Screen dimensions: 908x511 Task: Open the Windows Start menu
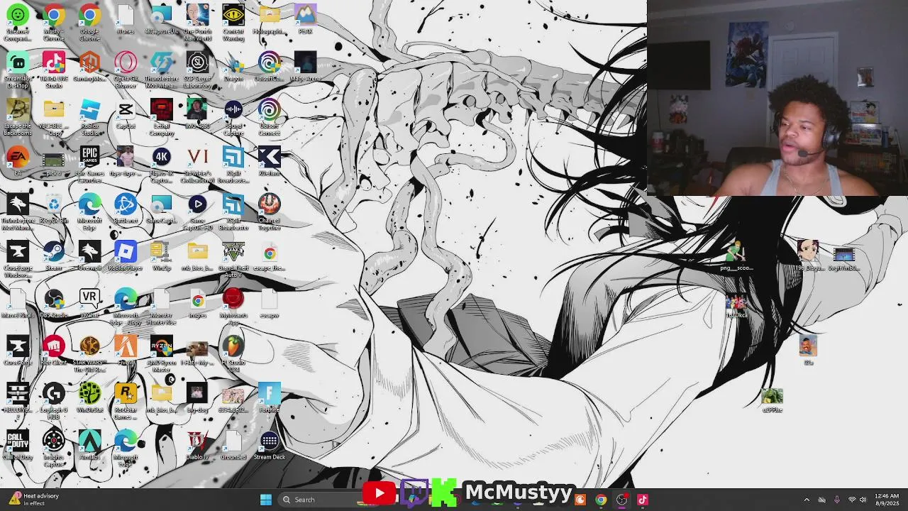point(266,500)
